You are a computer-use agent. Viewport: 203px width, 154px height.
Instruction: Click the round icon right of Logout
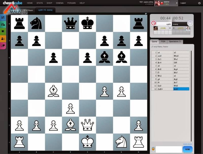[199, 3]
